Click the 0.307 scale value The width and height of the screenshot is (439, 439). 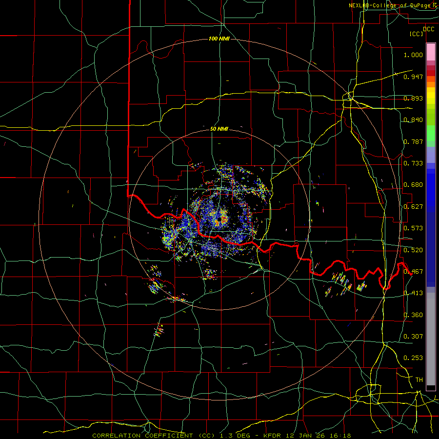point(413,337)
